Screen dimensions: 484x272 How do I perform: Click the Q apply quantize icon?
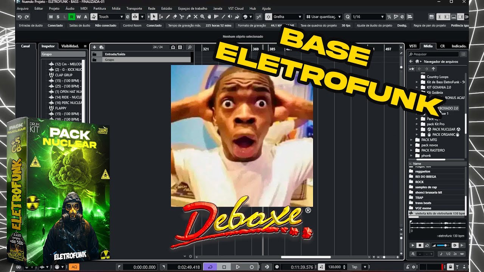coord(347,17)
